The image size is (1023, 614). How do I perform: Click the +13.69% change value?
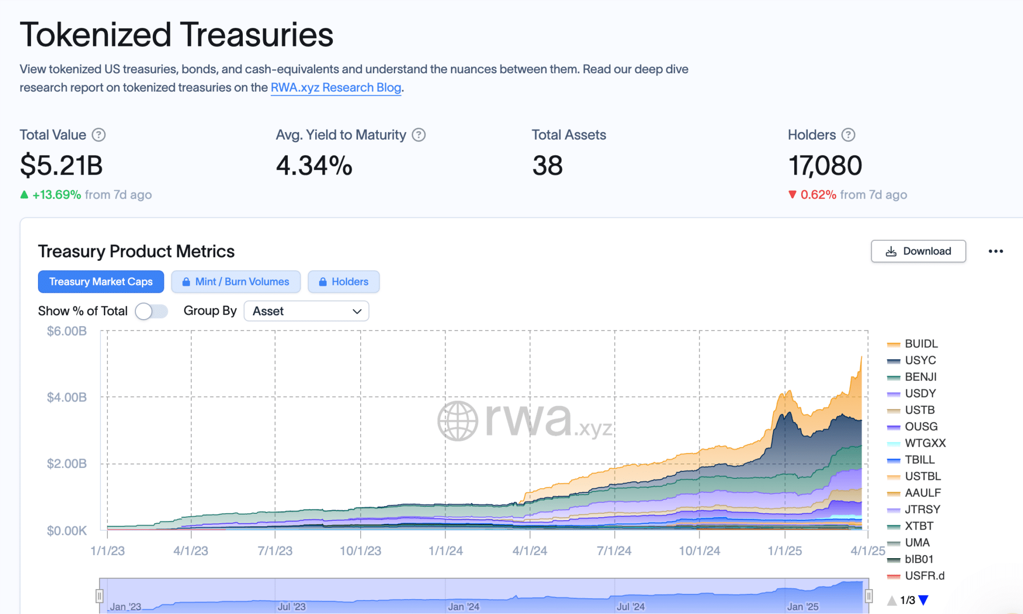point(56,195)
